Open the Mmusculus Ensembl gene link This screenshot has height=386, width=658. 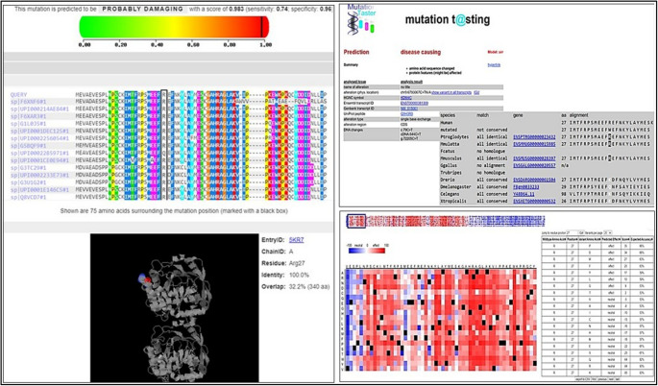click(534, 158)
